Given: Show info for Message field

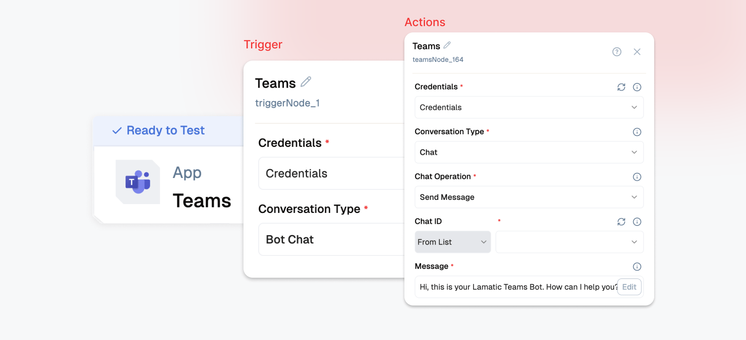Looking at the screenshot, I should coord(637,267).
